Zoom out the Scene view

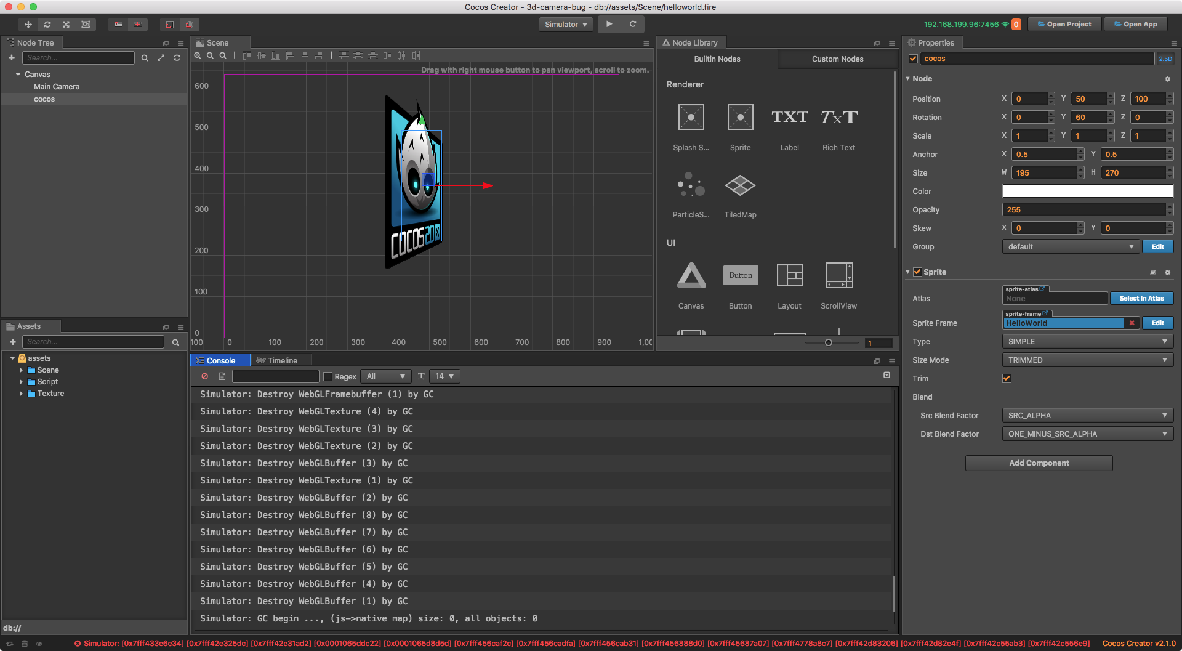(x=210, y=55)
